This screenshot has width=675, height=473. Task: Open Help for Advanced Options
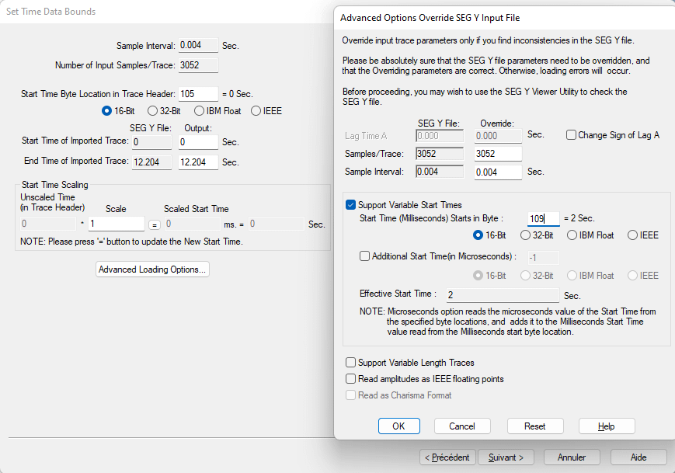pyautogui.click(x=606, y=426)
